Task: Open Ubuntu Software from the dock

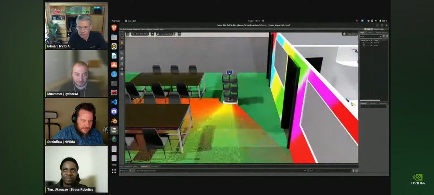Action: click(x=114, y=65)
